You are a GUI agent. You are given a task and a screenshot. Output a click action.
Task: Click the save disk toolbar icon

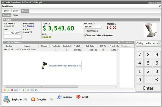[15, 90]
